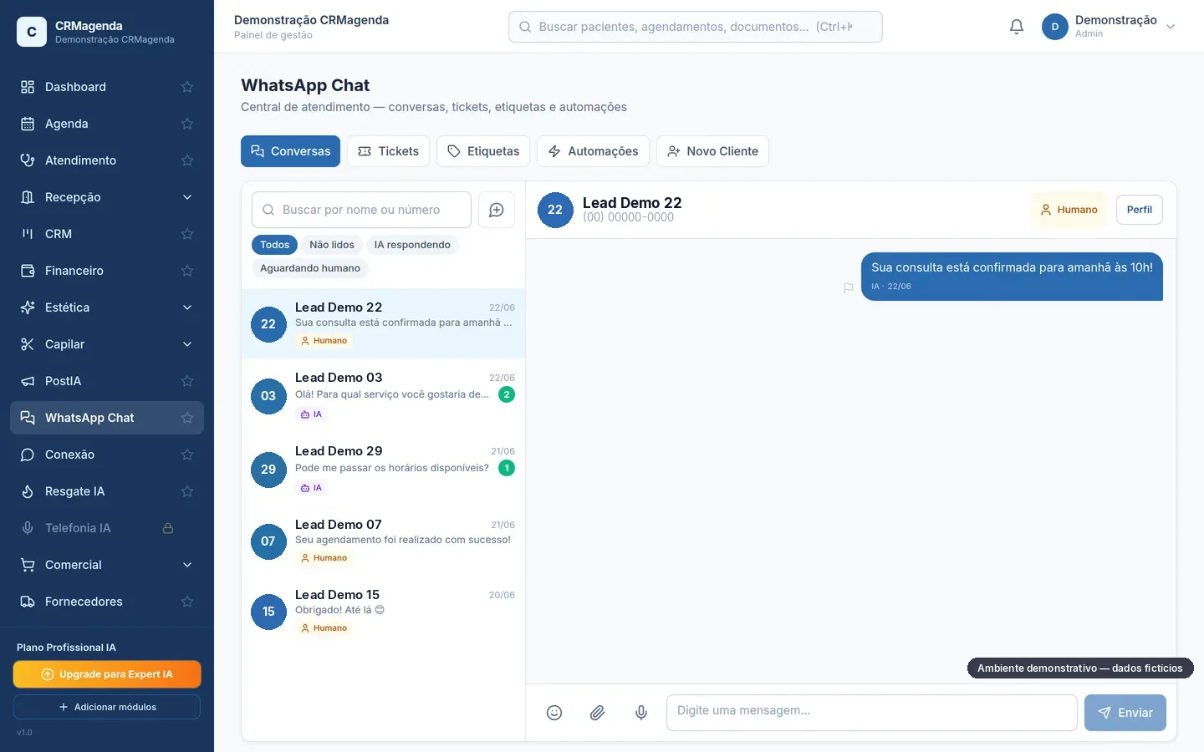Screen dimensions: 1204x752
Task: Favorite Agenda with its star icon
Action: [x=187, y=124]
